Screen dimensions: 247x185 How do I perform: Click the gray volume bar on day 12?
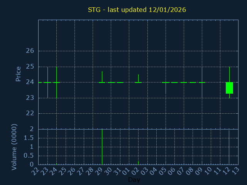tap(229, 147)
